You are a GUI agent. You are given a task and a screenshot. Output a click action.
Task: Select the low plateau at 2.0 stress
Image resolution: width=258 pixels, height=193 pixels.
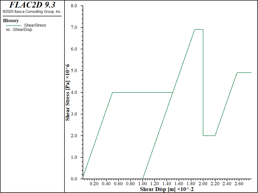pyautogui.click(x=209, y=136)
